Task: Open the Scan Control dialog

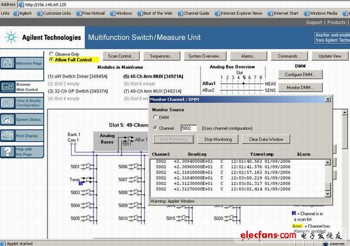Action: [x=121, y=56]
